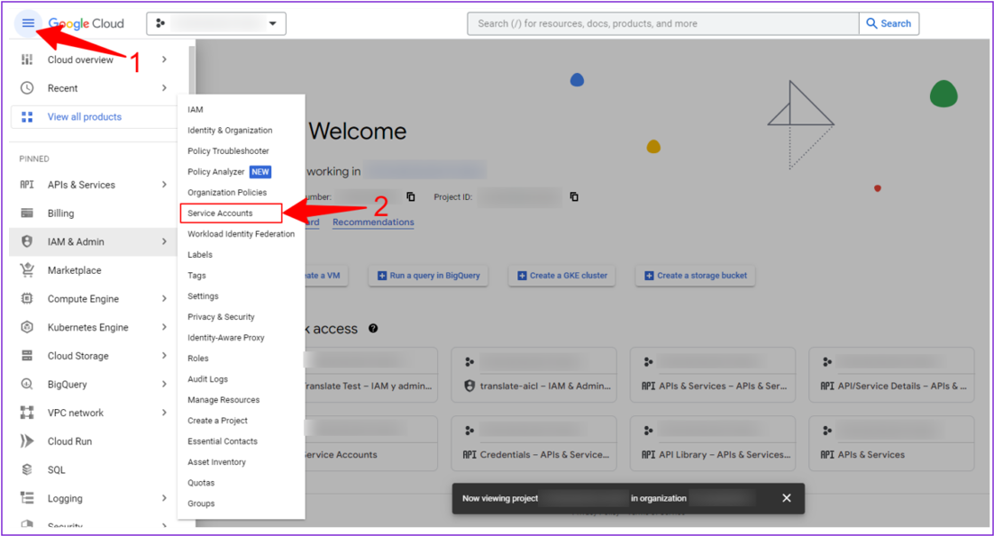Image resolution: width=994 pixels, height=536 pixels.
Task: Click Run a query in BigQuery button
Action: [x=429, y=276]
